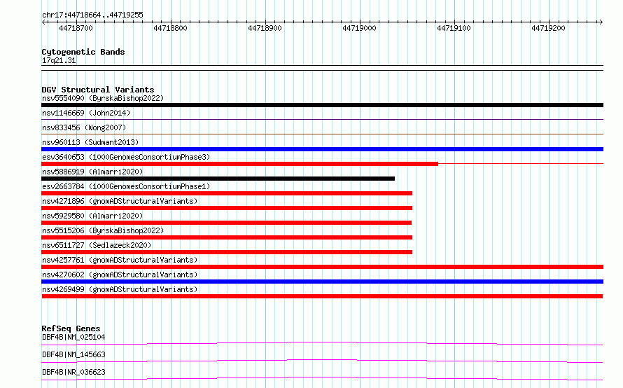Screen dimensions: 623x388
Task: Open variant nsv4270602 (gnomADStructuralVariants) label
Action: click(120, 275)
